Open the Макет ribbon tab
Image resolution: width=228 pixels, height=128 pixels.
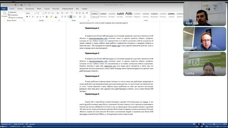pyautogui.click(x=39, y=9)
